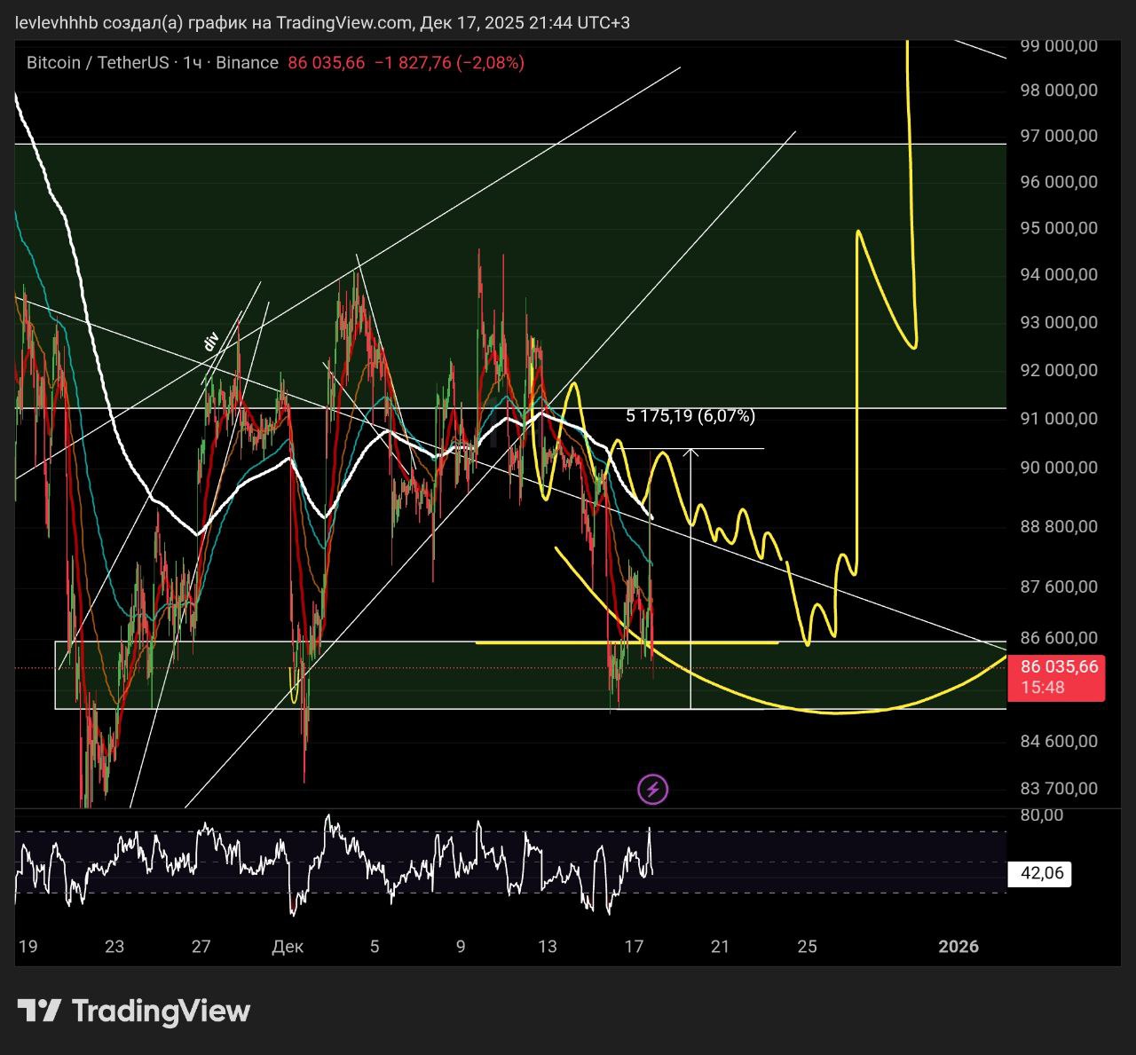
Task: Click the 'div' text annotation on chart
Action: point(211,342)
